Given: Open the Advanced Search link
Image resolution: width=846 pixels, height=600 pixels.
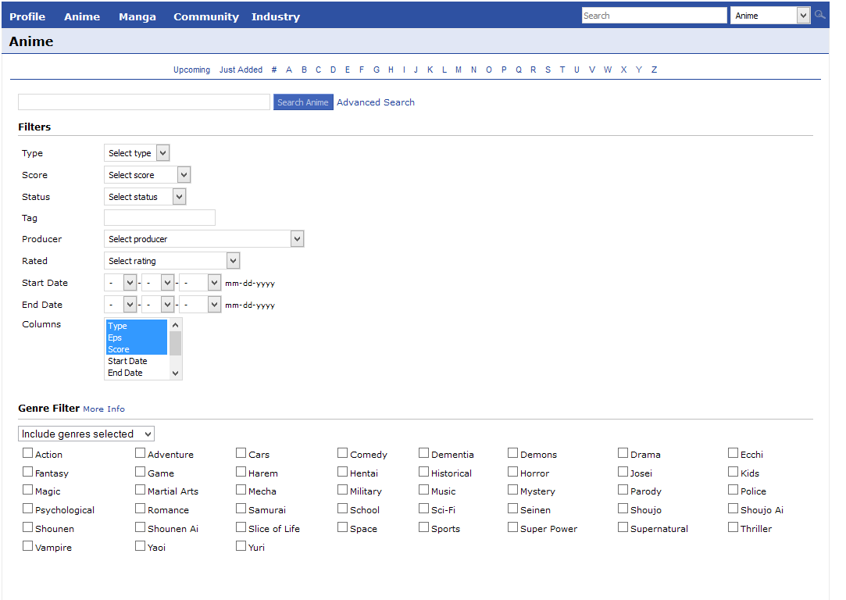Looking at the screenshot, I should (x=376, y=102).
